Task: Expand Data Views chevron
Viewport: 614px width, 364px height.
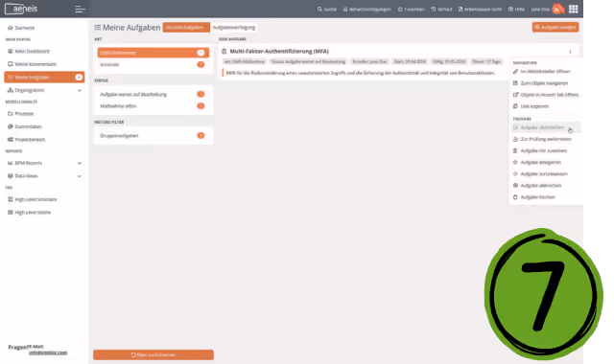Action: pos(80,176)
